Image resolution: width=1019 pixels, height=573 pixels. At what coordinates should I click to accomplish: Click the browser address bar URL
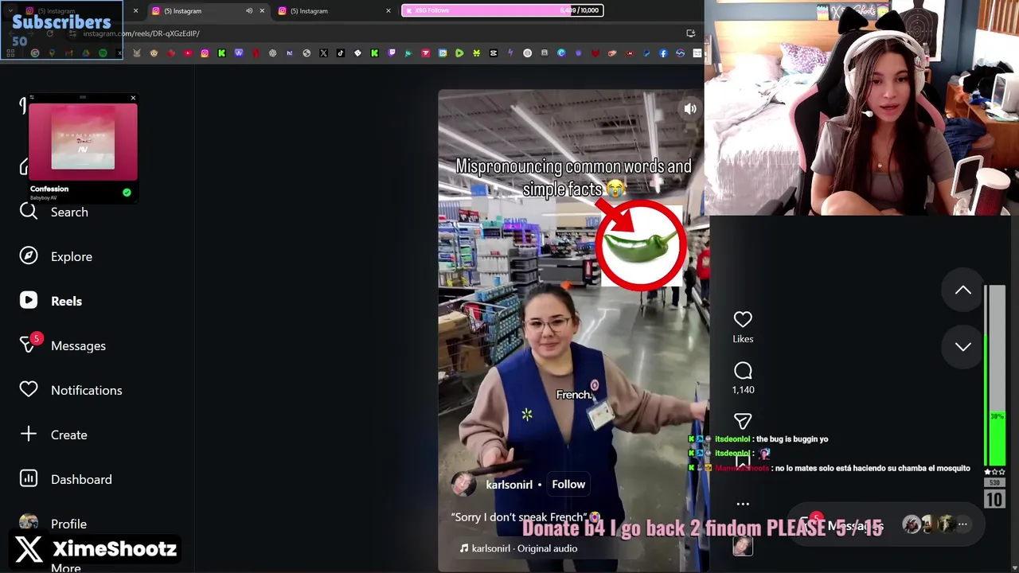142,33
